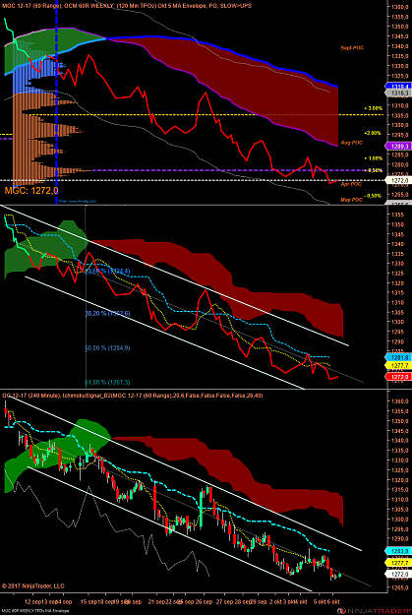
Task: Click the blue 1318,4 price marker
Action: tap(398, 86)
